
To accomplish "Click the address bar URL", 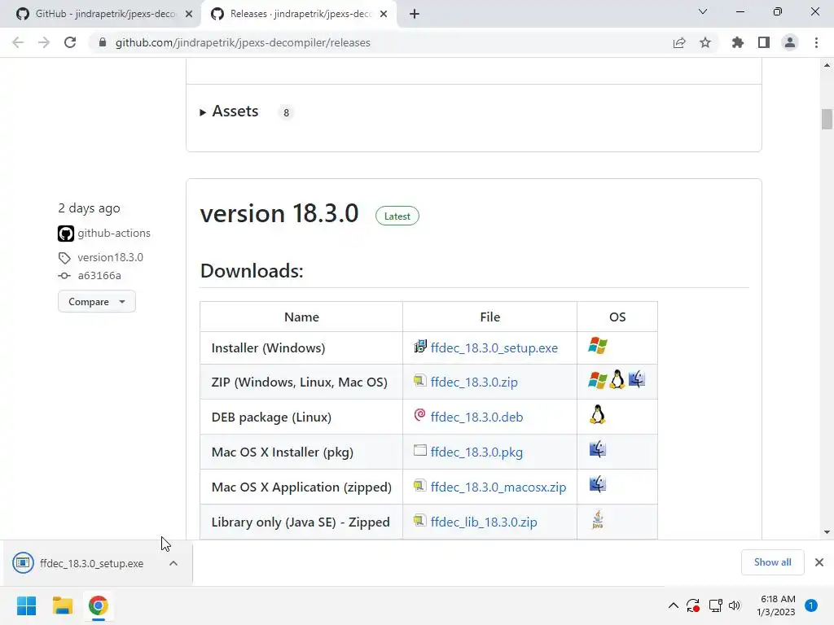I will 243,42.
